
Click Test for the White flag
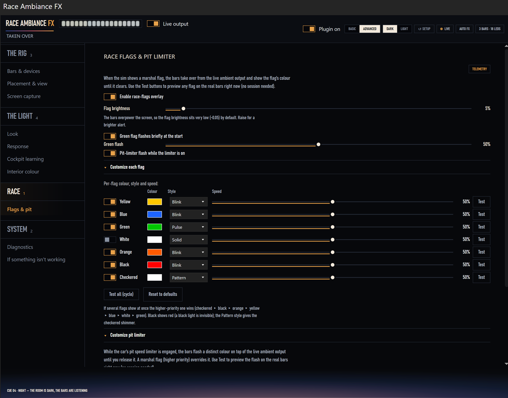coord(481,240)
